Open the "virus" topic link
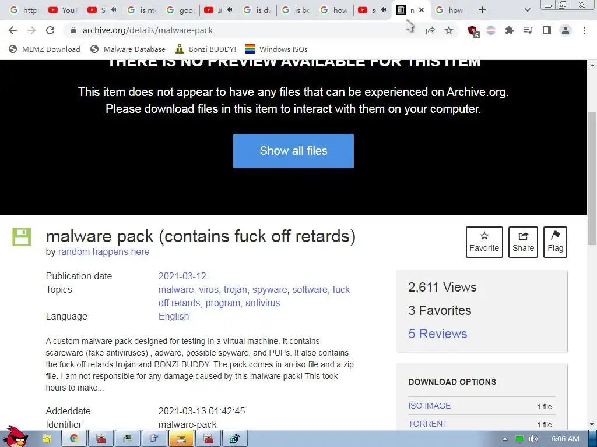 pyautogui.click(x=209, y=290)
